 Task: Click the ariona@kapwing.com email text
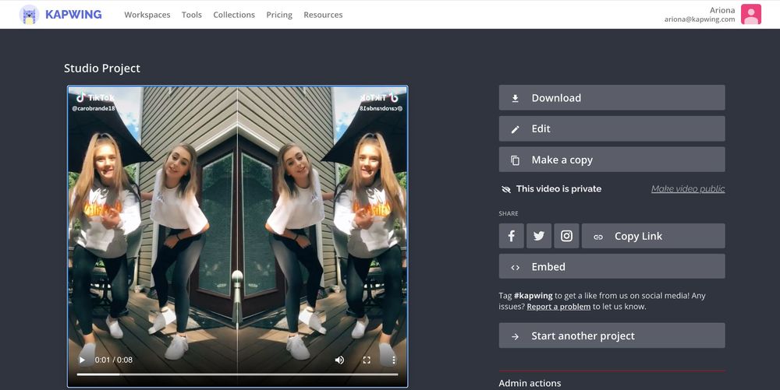tap(700, 19)
